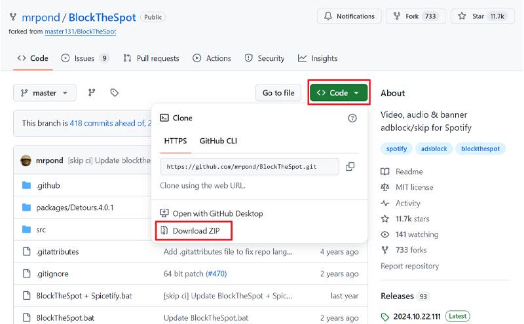Viewport: 524px width, 324px height.
Task: Click the mrpond avatar thumbnail
Action: point(26,160)
